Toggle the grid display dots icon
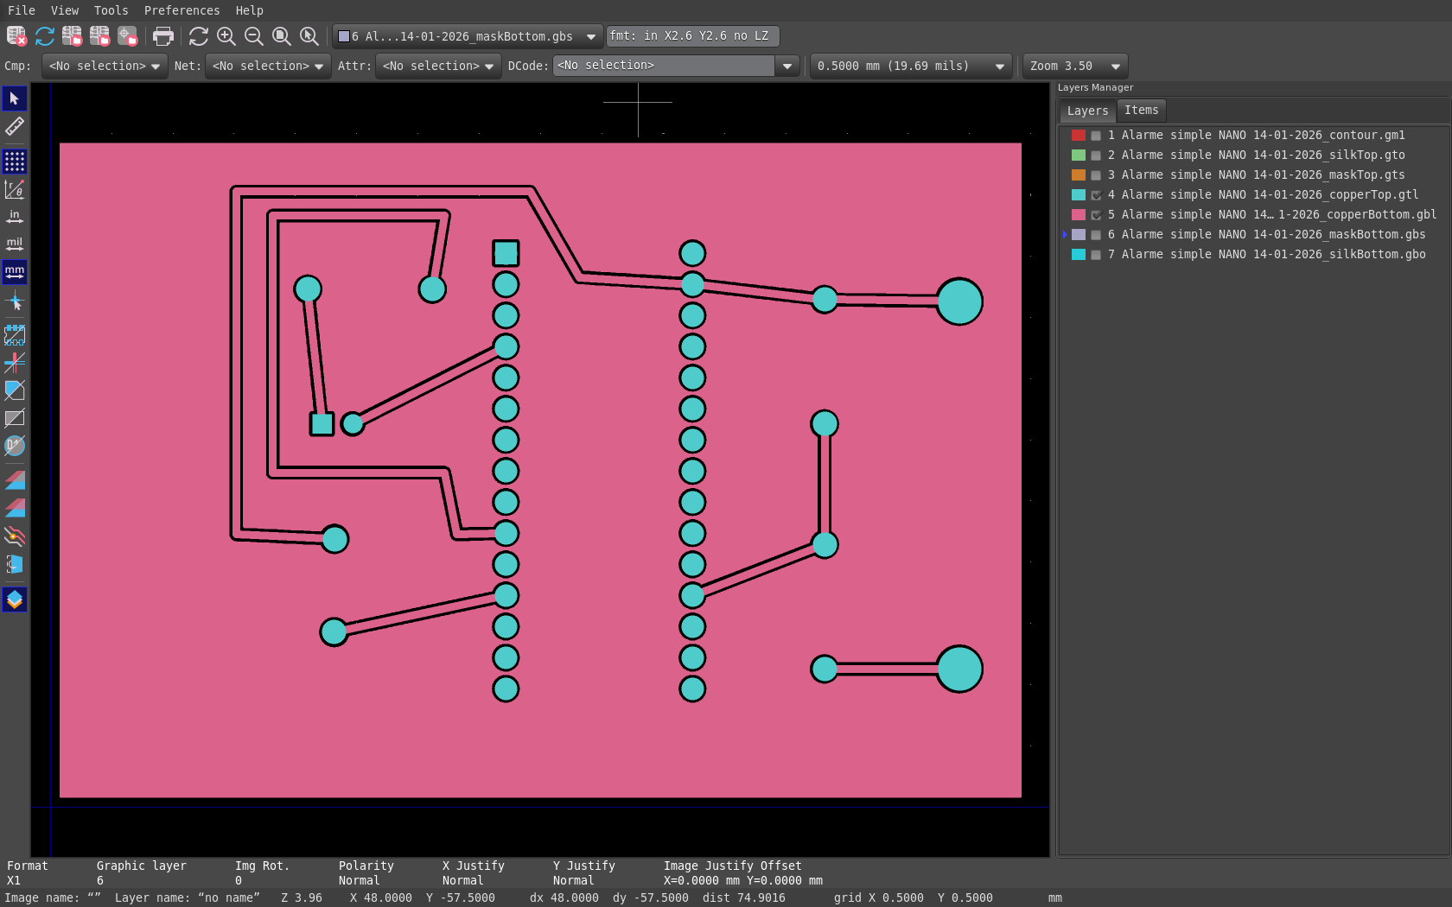1452x907 pixels. pos(15,162)
